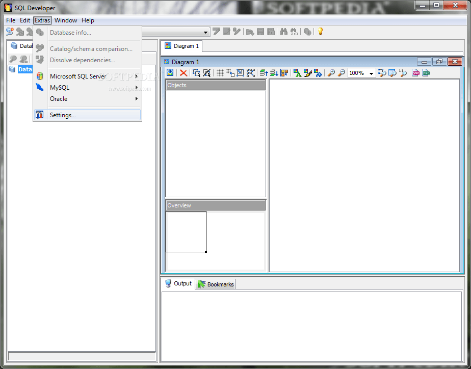Click the zoom to selection icon

[382, 73]
